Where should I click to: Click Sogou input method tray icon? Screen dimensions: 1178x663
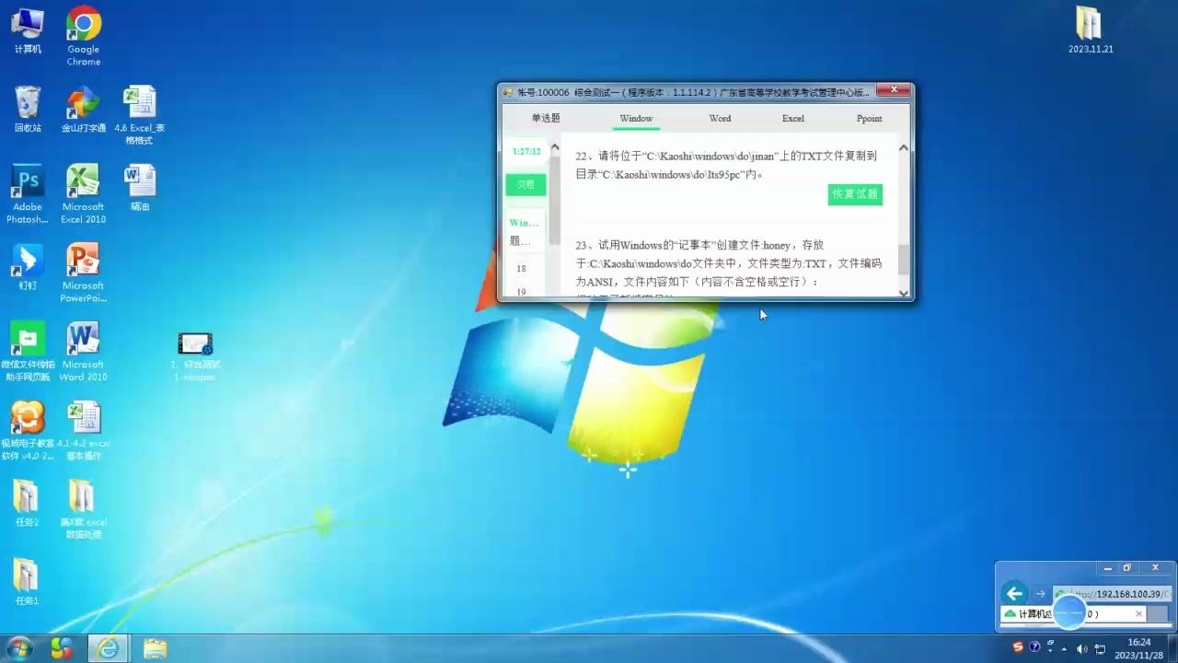[1018, 647]
